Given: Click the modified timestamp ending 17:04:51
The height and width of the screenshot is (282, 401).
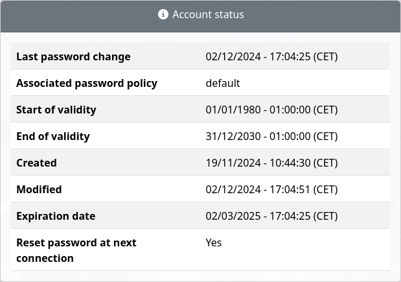Looking at the screenshot, I should point(271,189).
